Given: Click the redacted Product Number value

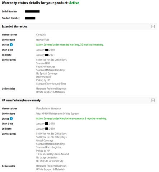Looking at the screenshot, I should point(30,18).
